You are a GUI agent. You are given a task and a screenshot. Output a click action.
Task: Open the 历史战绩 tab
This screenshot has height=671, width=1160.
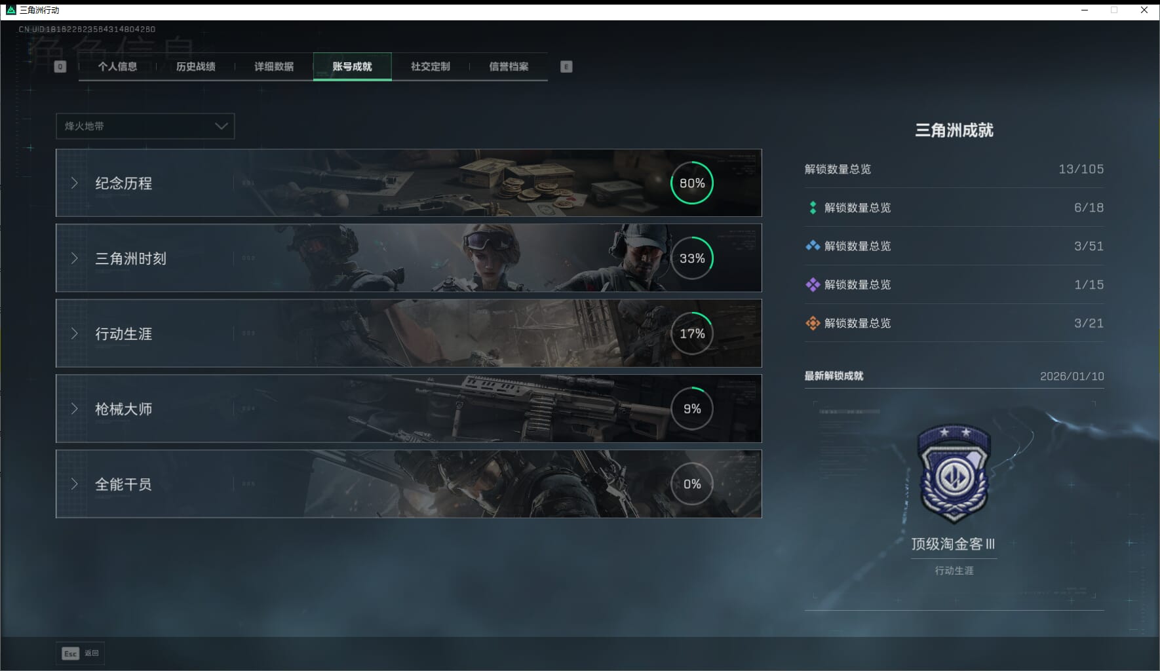[196, 66]
